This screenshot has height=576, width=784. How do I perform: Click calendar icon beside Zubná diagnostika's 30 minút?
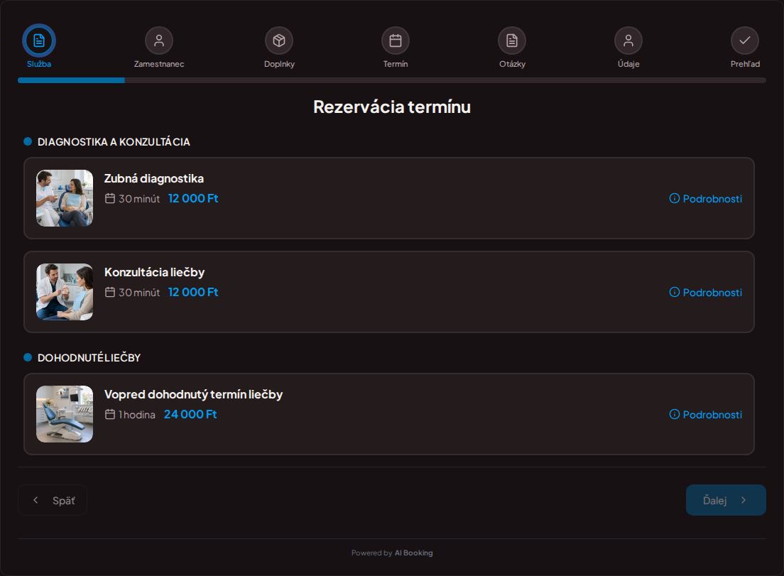point(110,198)
